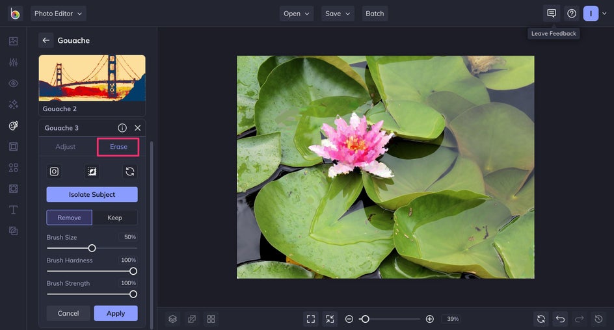Click the shrink to actual size icon
This screenshot has height=330, width=614.
(330, 319)
